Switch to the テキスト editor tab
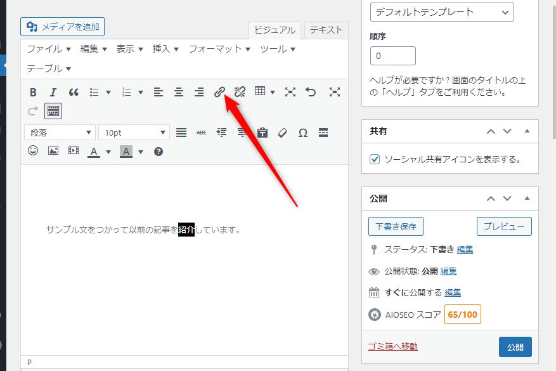 tap(325, 30)
